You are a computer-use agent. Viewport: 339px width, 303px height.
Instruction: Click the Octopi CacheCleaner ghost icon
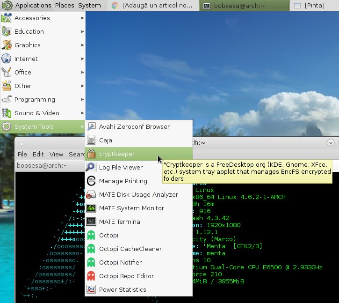91,249
